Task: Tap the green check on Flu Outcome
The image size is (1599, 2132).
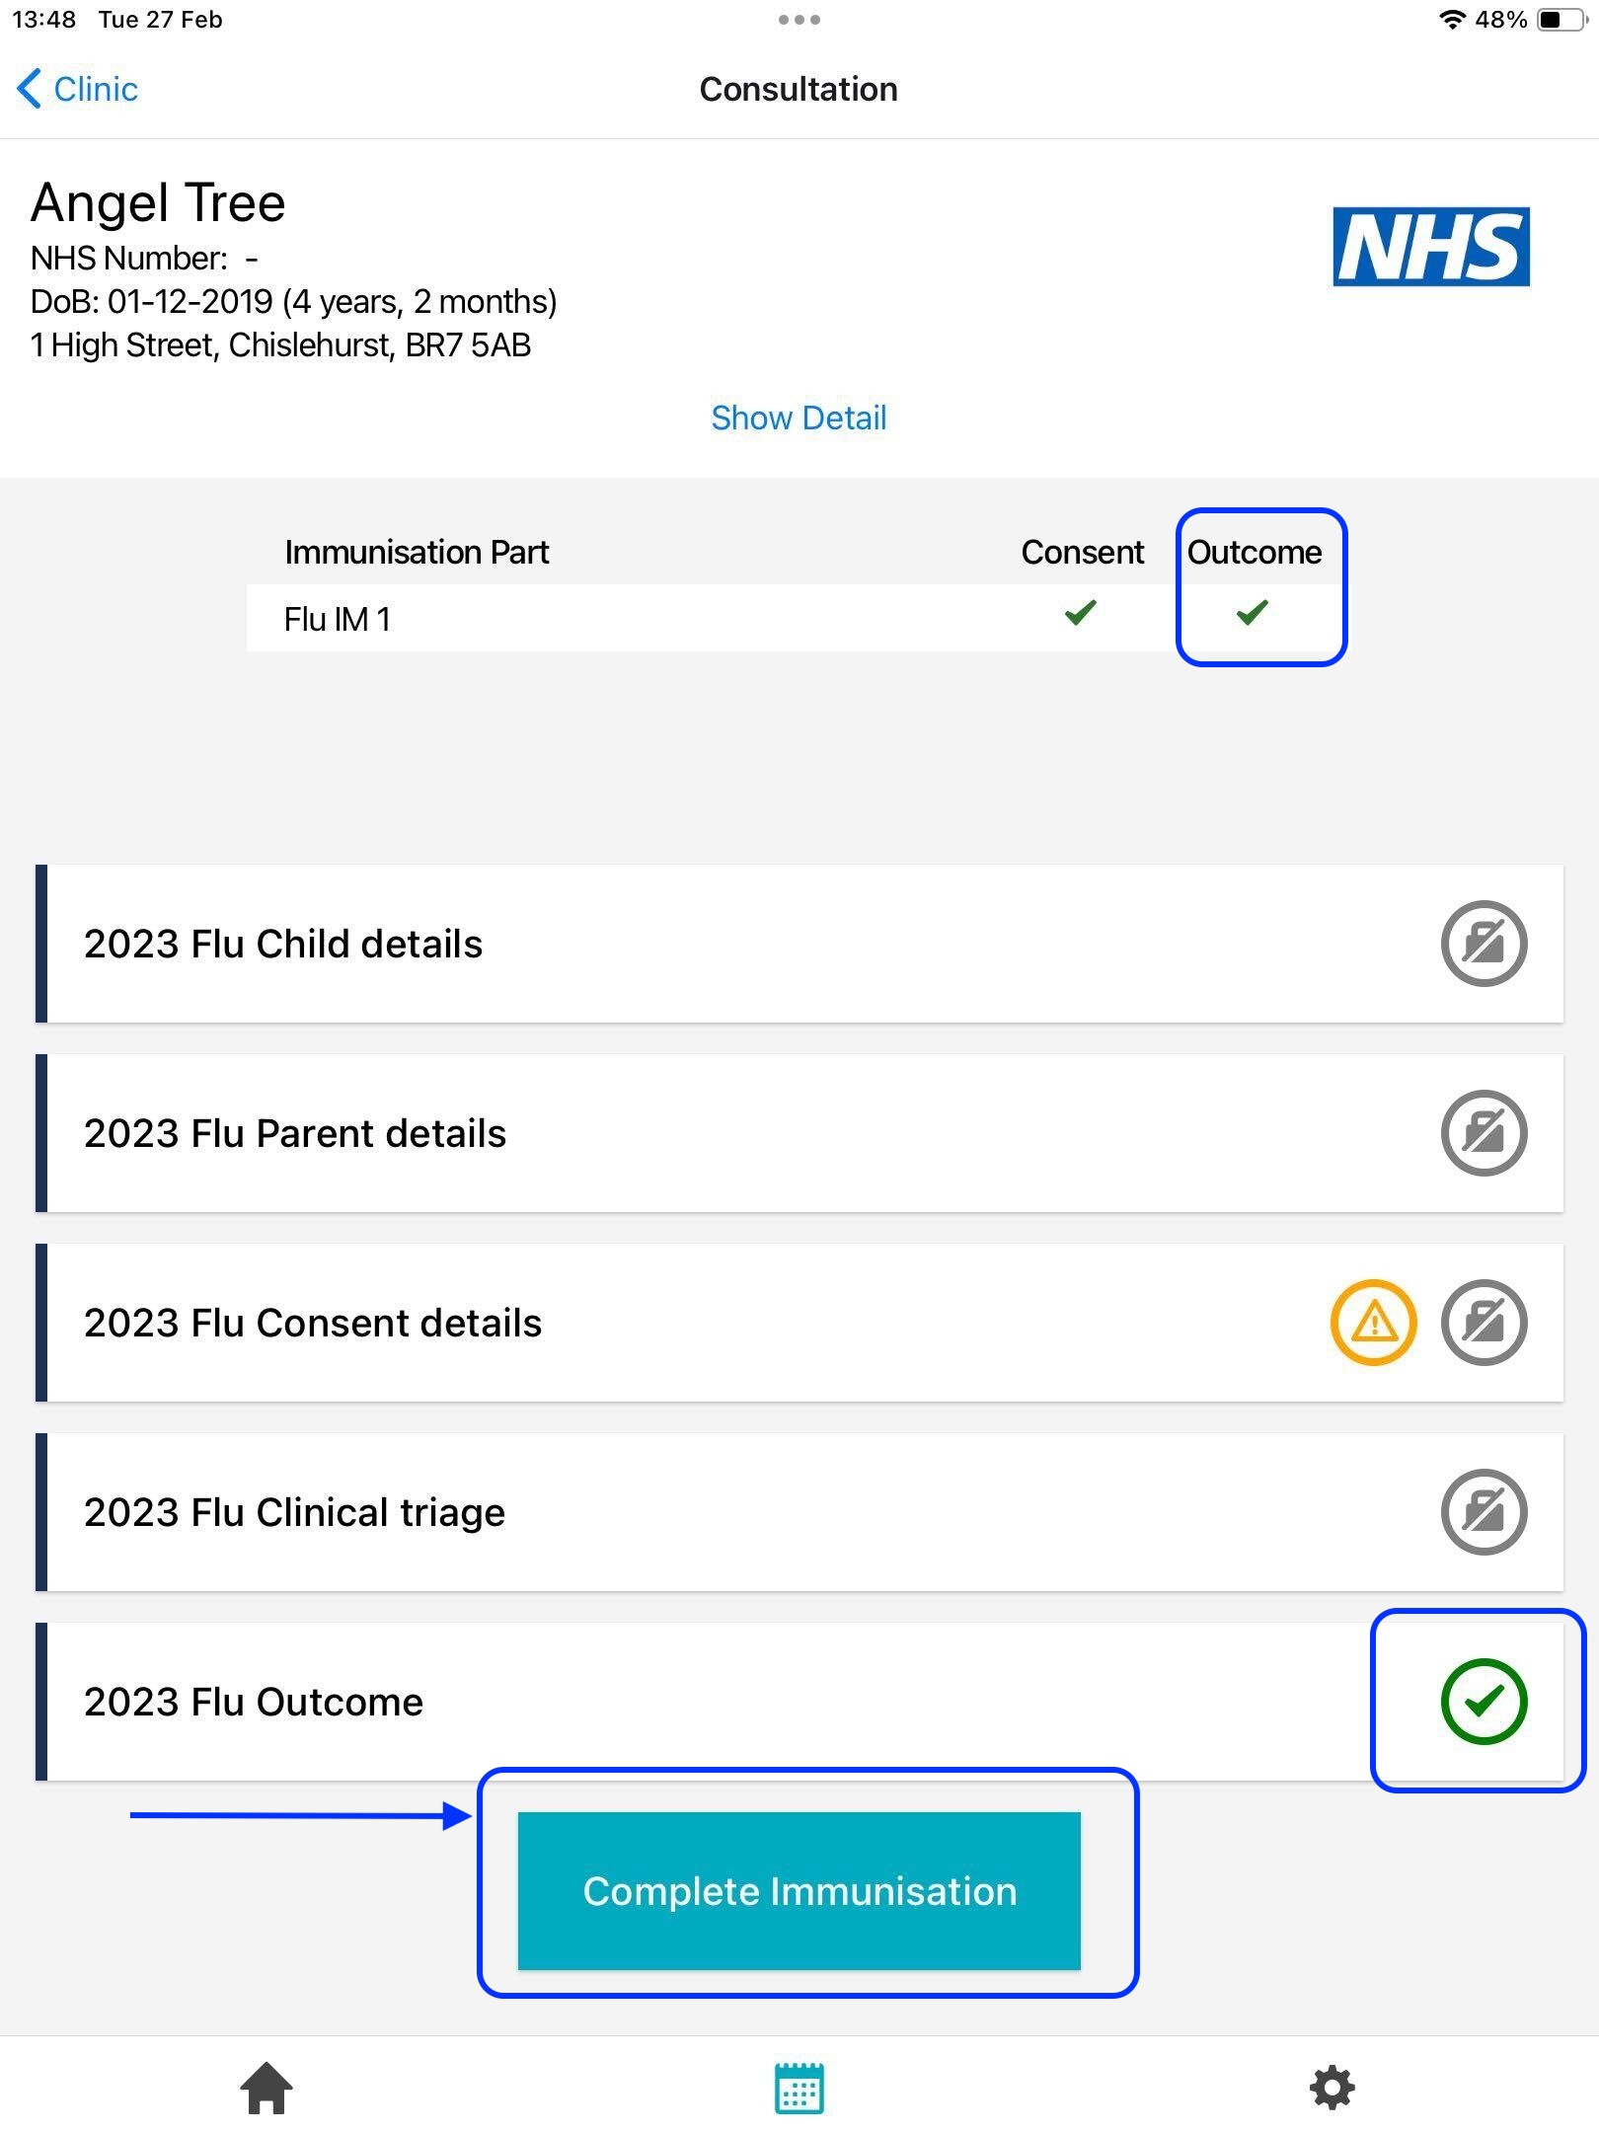Action: click(x=1483, y=1702)
